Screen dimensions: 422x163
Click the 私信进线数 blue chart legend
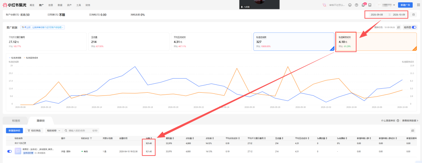coord(16,58)
